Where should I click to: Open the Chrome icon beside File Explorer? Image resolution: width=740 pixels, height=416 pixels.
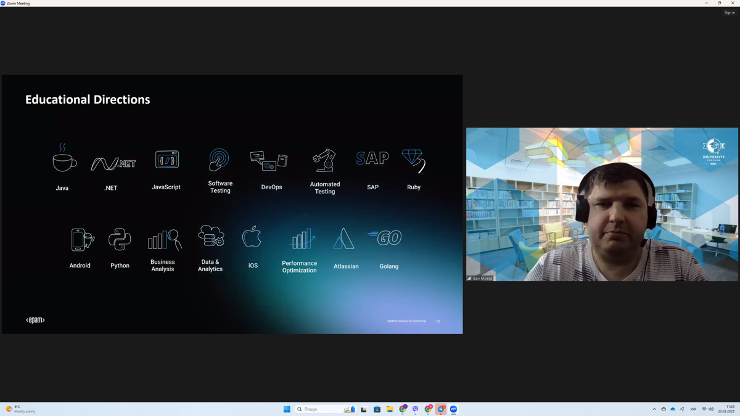click(x=403, y=409)
